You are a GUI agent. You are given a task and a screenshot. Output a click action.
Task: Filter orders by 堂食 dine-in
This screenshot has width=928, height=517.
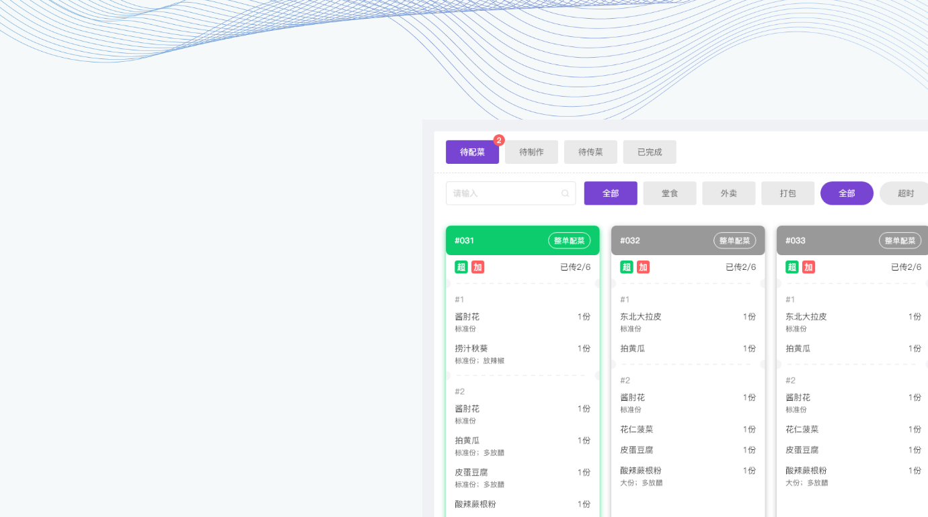pyautogui.click(x=670, y=193)
